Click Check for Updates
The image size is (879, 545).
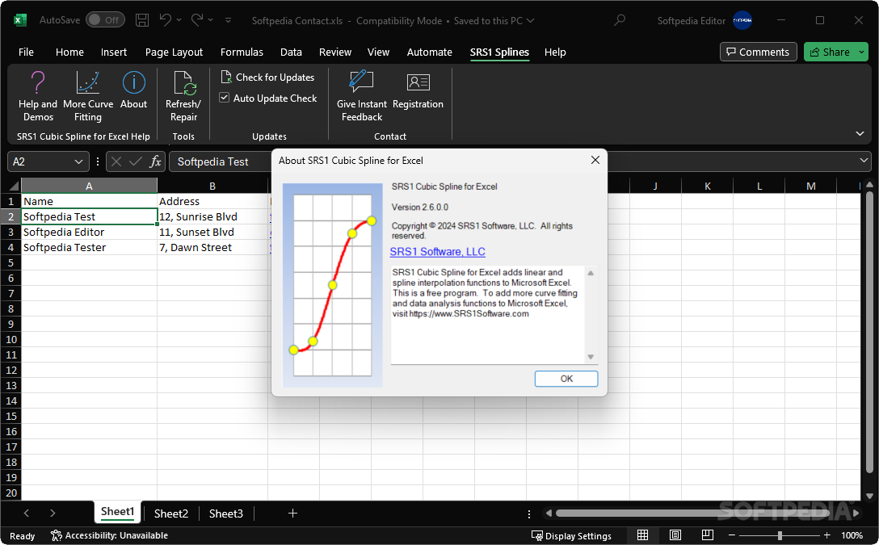267,78
